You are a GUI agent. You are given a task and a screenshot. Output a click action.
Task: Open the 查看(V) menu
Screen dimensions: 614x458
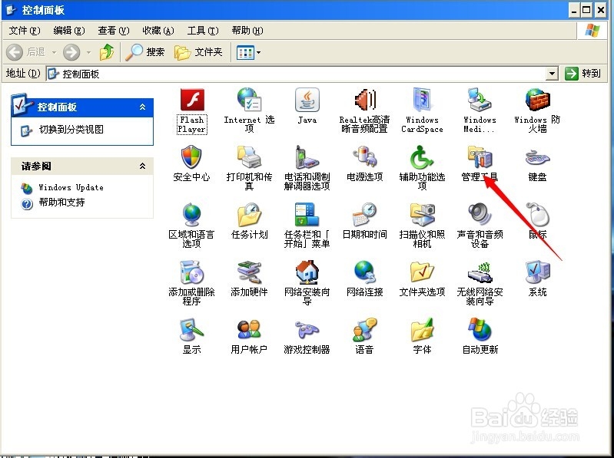click(x=114, y=31)
